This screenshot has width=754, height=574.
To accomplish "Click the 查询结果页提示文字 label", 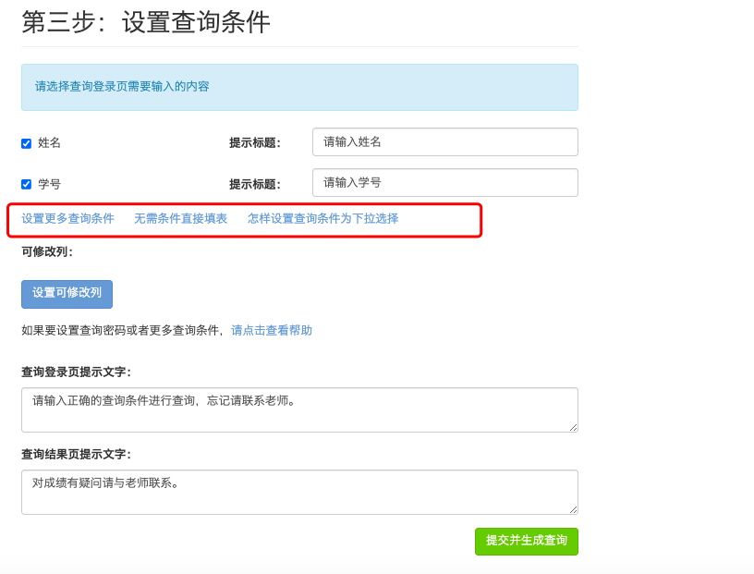I will 77,454.
